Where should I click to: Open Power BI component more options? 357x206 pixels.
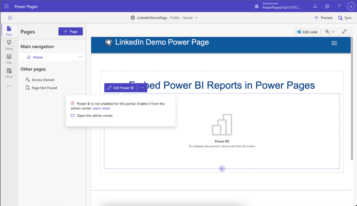pyautogui.click(x=142, y=88)
